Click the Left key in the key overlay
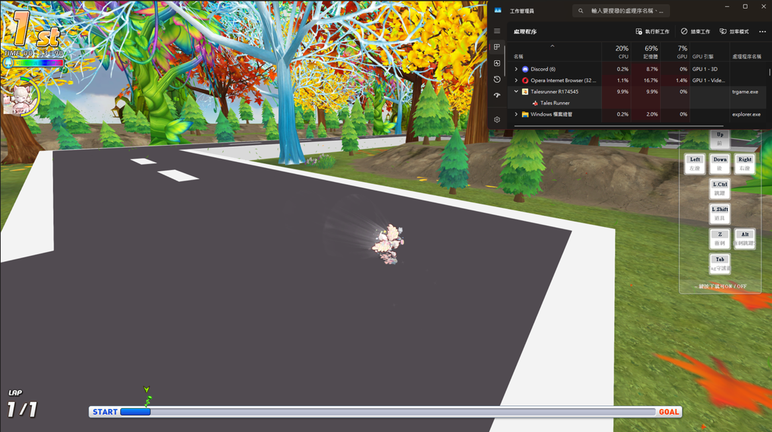This screenshot has height=432, width=772. (x=695, y=164)
